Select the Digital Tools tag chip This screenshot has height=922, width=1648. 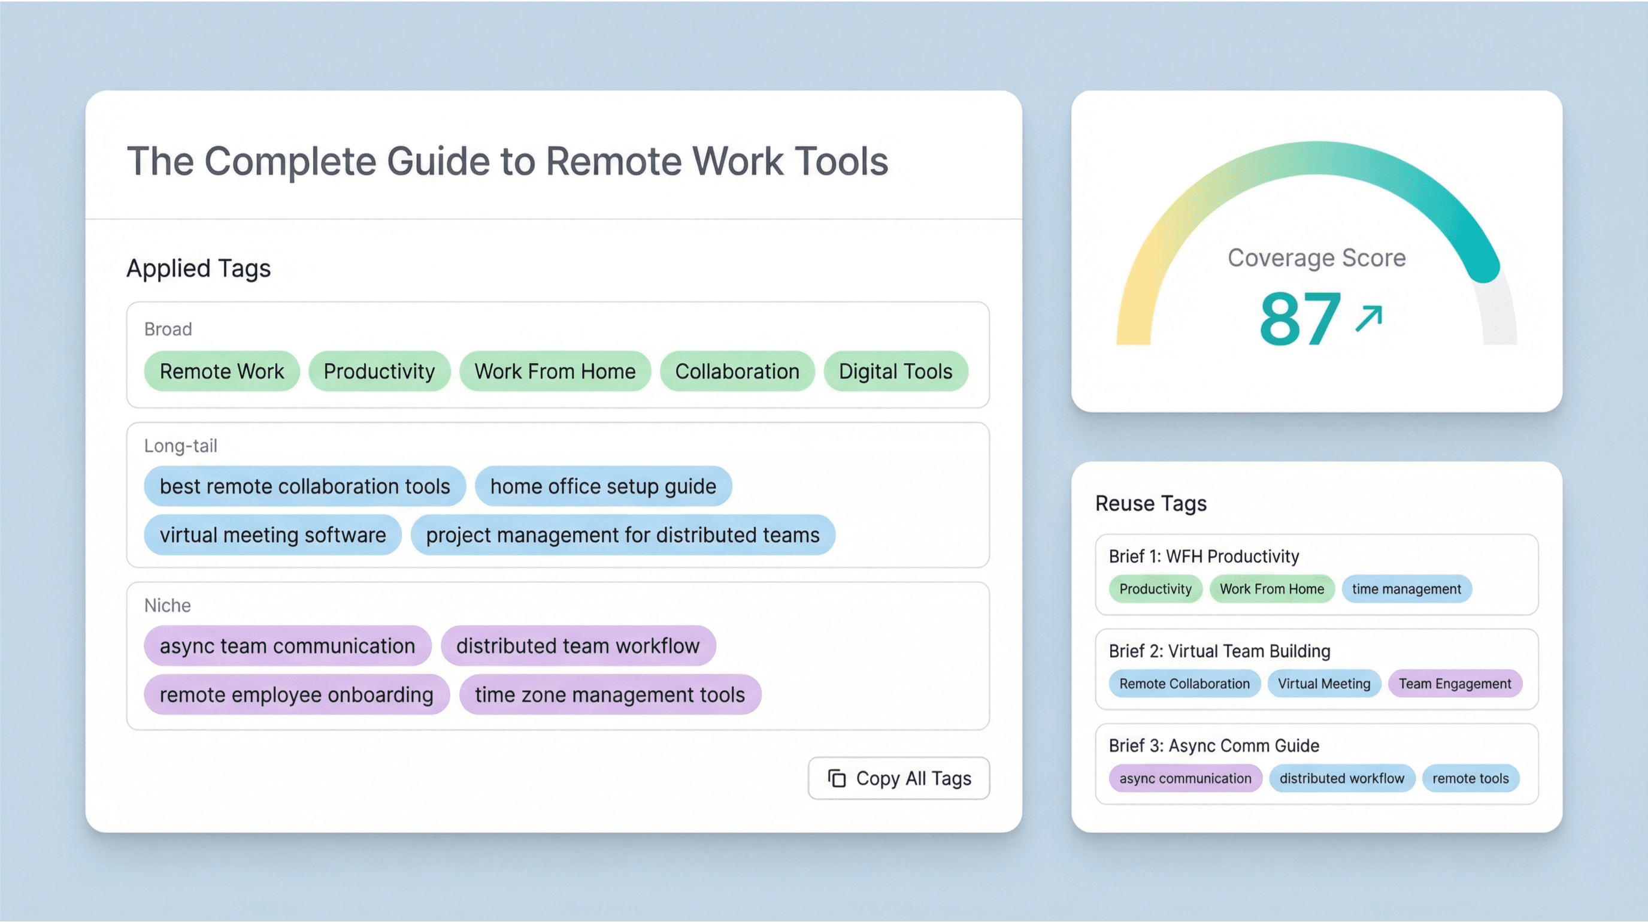(x=895, y=371)
